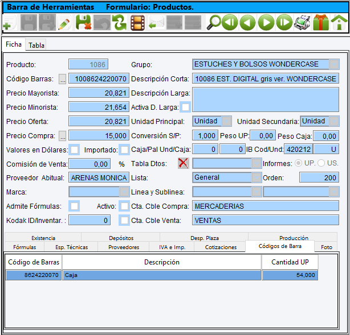
Task: Click the printer icon
Action: pyautogui.click(x=302, y=23)
